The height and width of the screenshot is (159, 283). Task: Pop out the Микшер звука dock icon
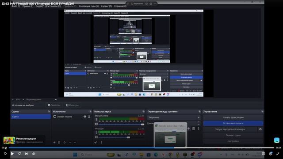[x=143, y=112]
